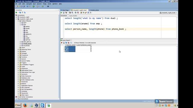Click the Open folder icon in main toolbar

(x=19, y=6)
